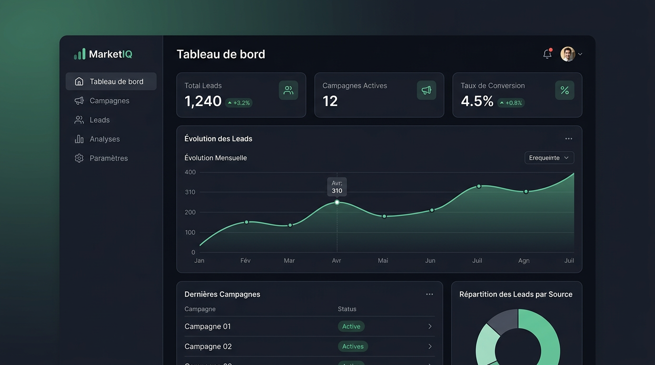Click the megaphone icon on the Campagnes Actives card

[x=427, y=90]
